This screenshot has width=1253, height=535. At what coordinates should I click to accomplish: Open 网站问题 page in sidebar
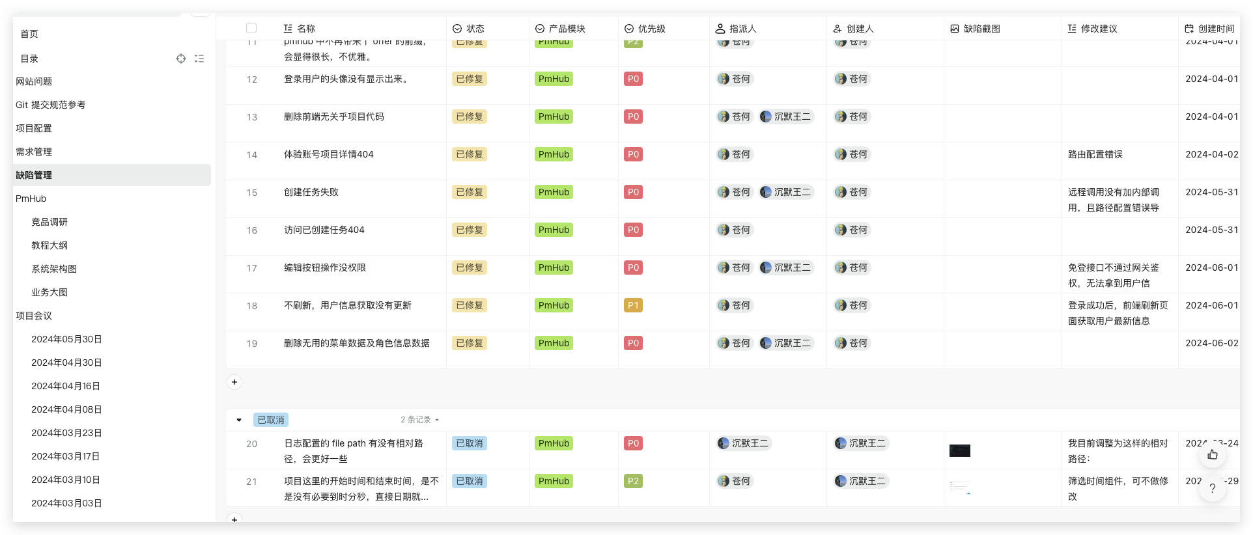coord(34,81)
